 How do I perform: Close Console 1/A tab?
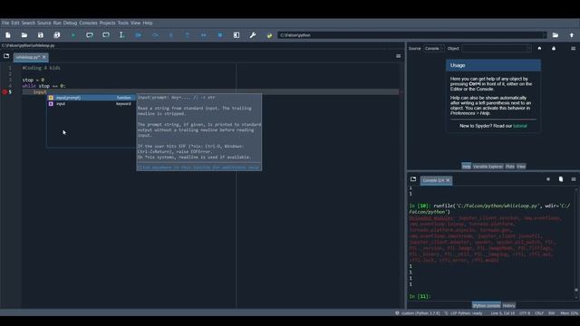click(x=448, y=180)
